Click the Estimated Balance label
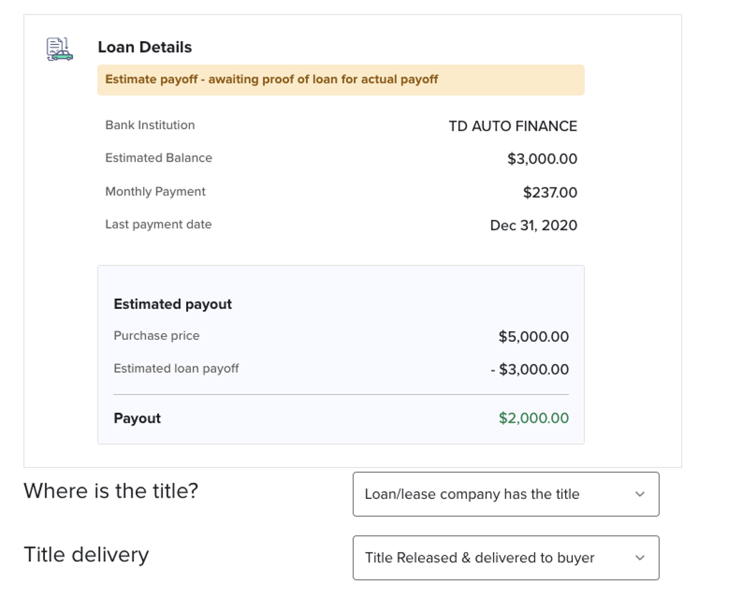 pos(158,158)
